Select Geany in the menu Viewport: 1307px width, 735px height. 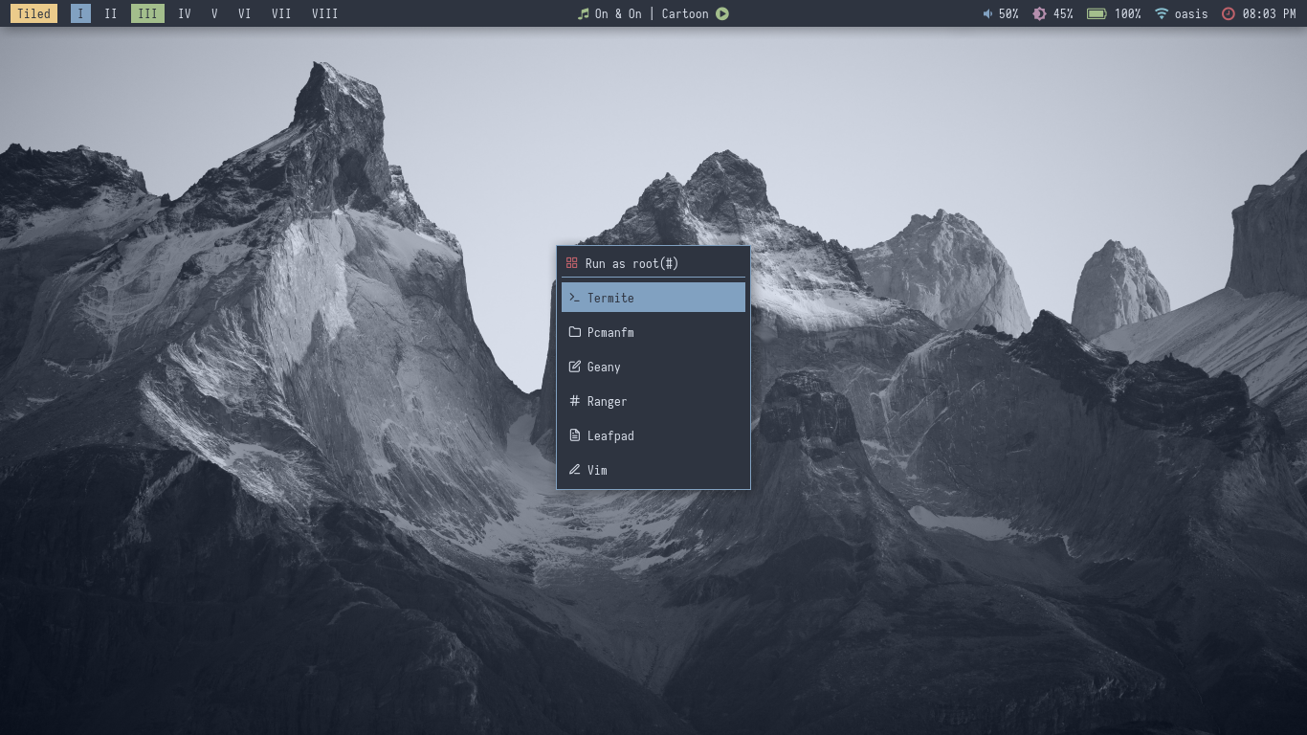pos(653,367)
